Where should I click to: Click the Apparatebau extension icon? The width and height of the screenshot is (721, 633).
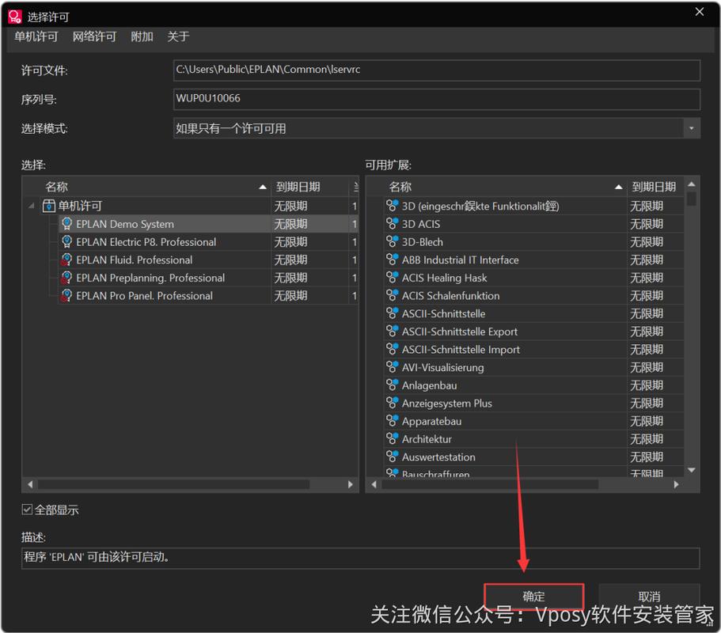click(x=392, y=421)
